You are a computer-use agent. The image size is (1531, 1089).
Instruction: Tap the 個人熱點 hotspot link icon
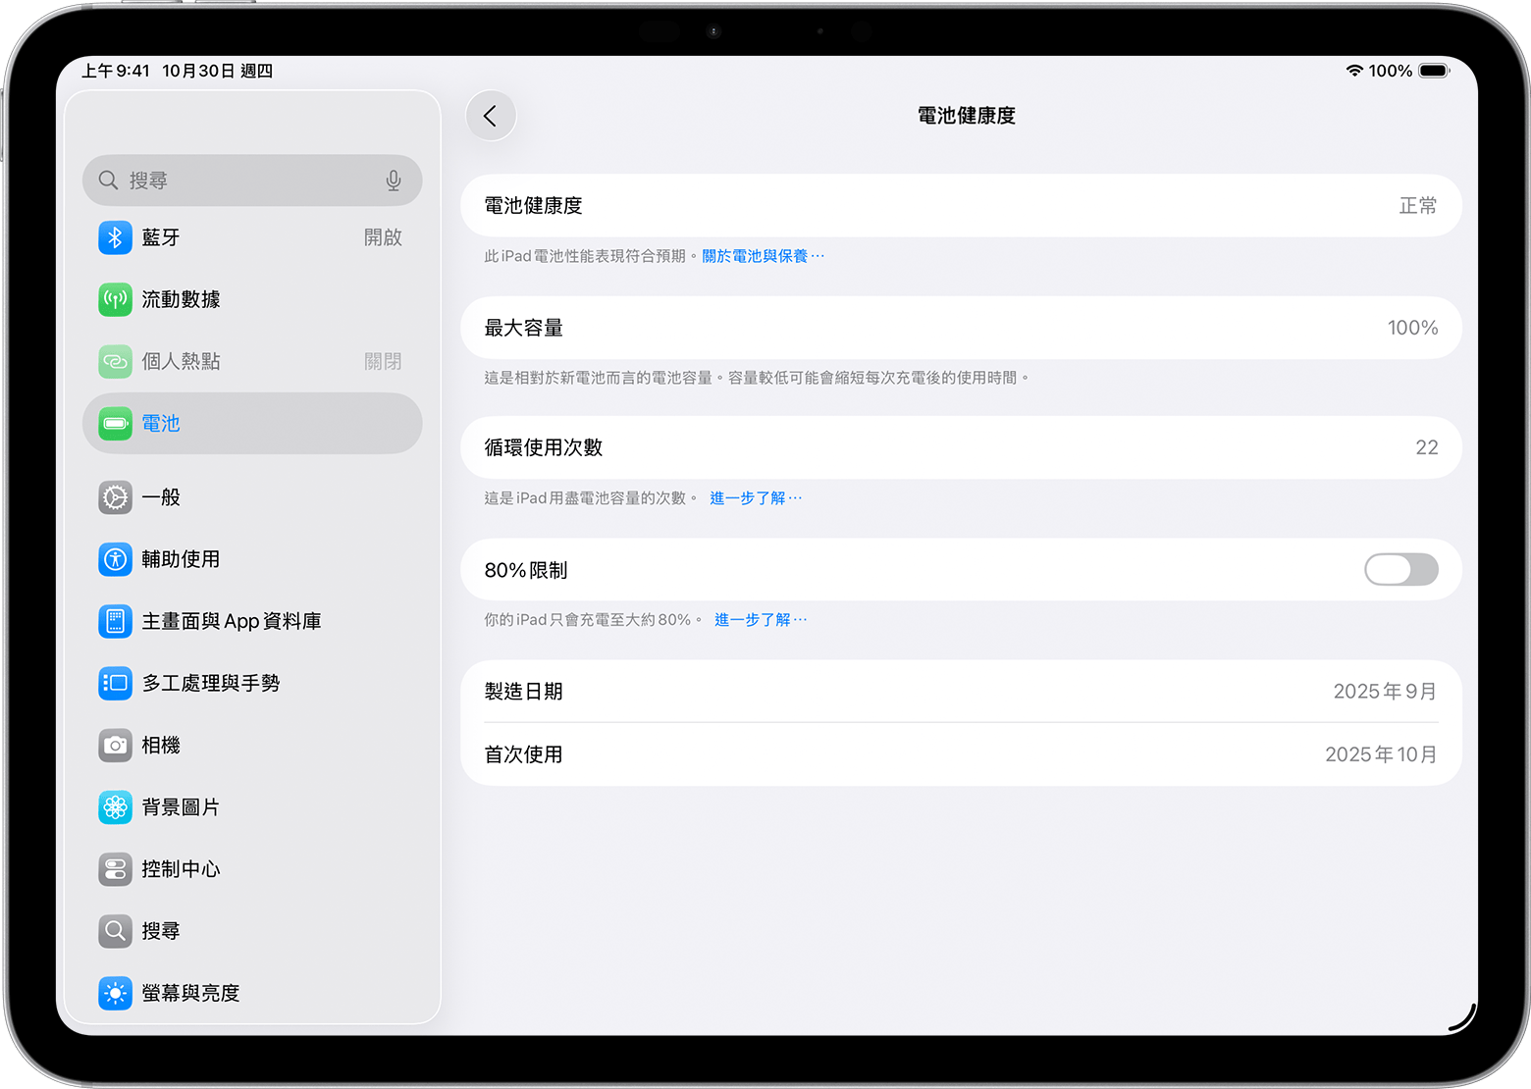[x=115, y=361]
